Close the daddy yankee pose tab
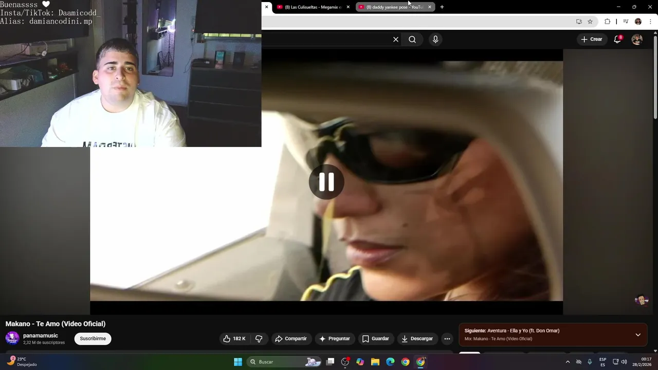658x370 pixels. 430,7
